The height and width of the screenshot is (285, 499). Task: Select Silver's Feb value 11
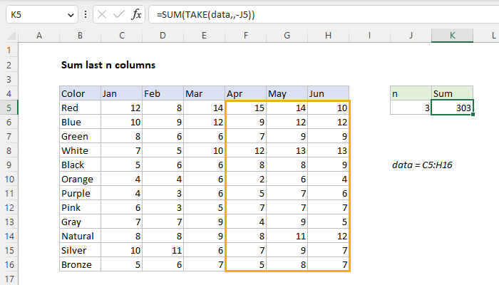(163, 250)
